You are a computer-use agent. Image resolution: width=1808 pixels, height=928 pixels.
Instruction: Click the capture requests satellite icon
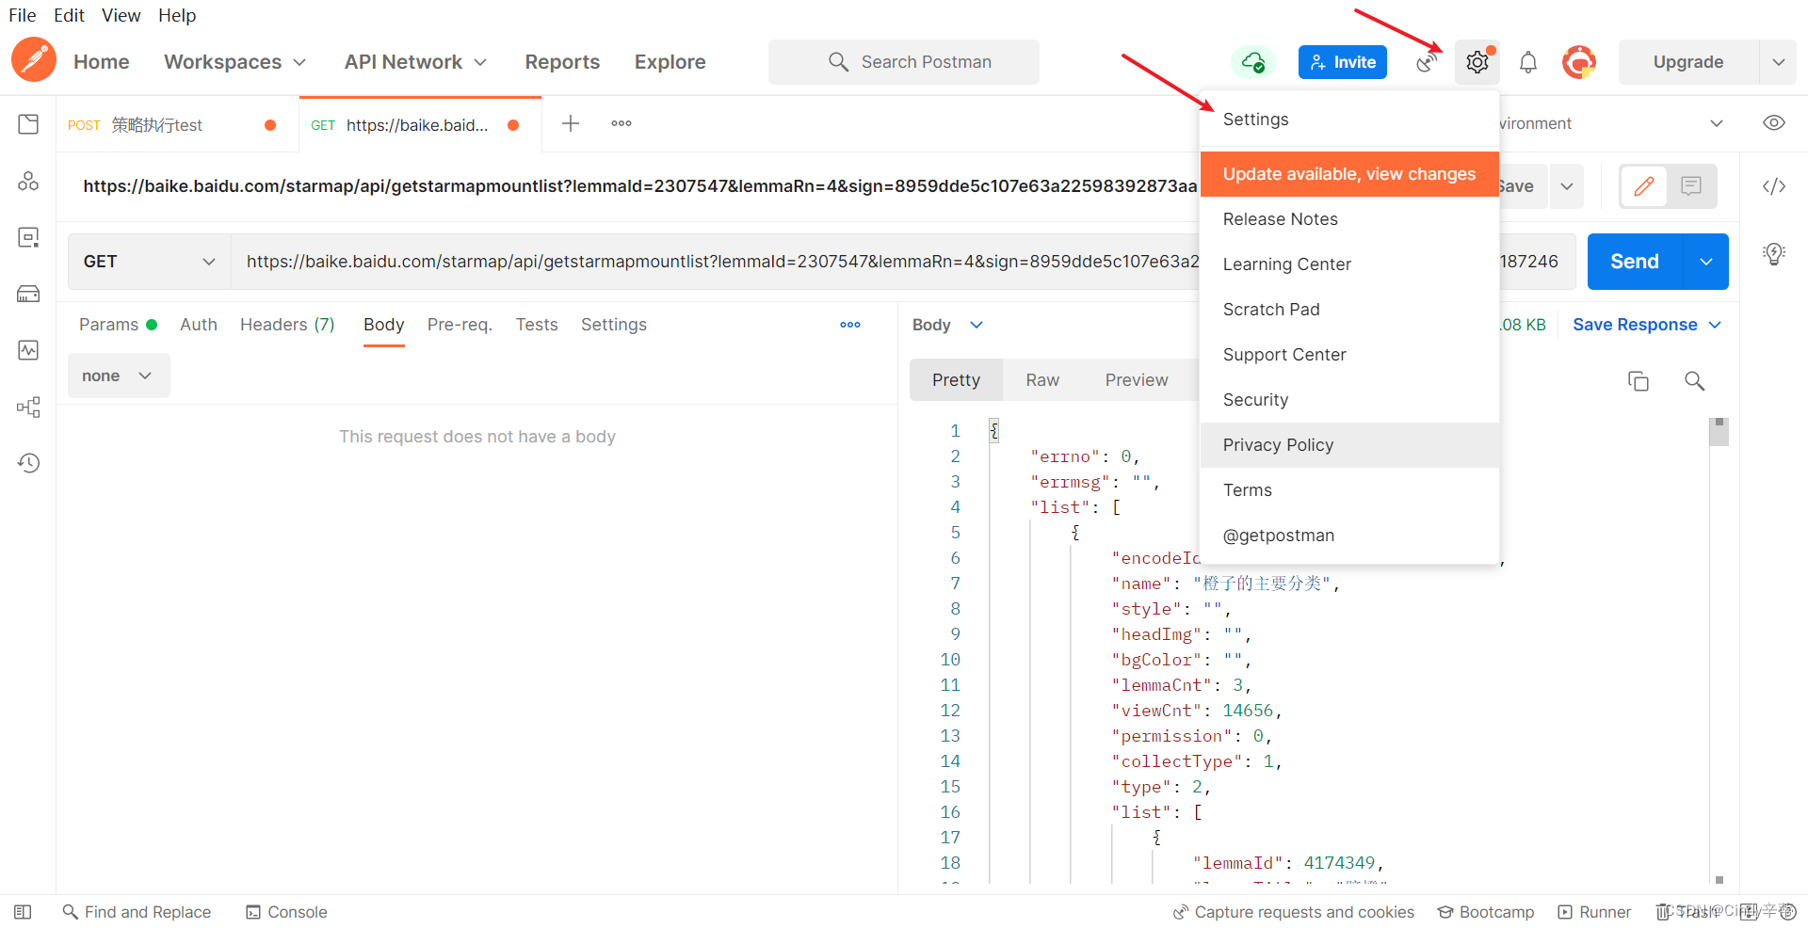1428,62
